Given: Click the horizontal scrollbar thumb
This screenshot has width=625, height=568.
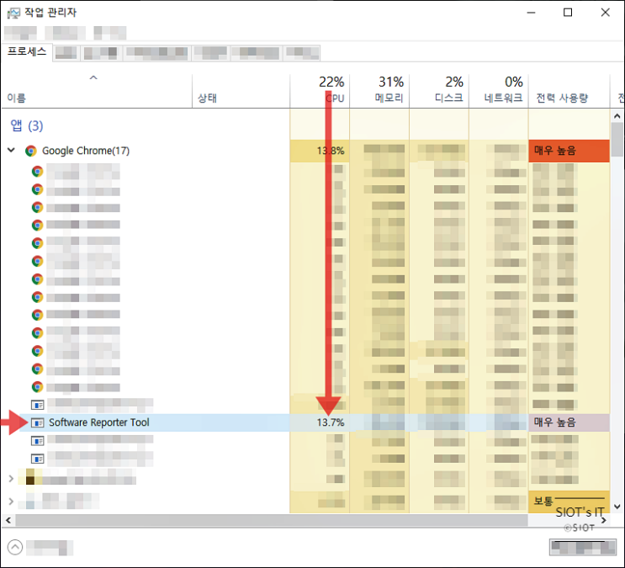Looking at the screenshot, I should pos(272,520).
